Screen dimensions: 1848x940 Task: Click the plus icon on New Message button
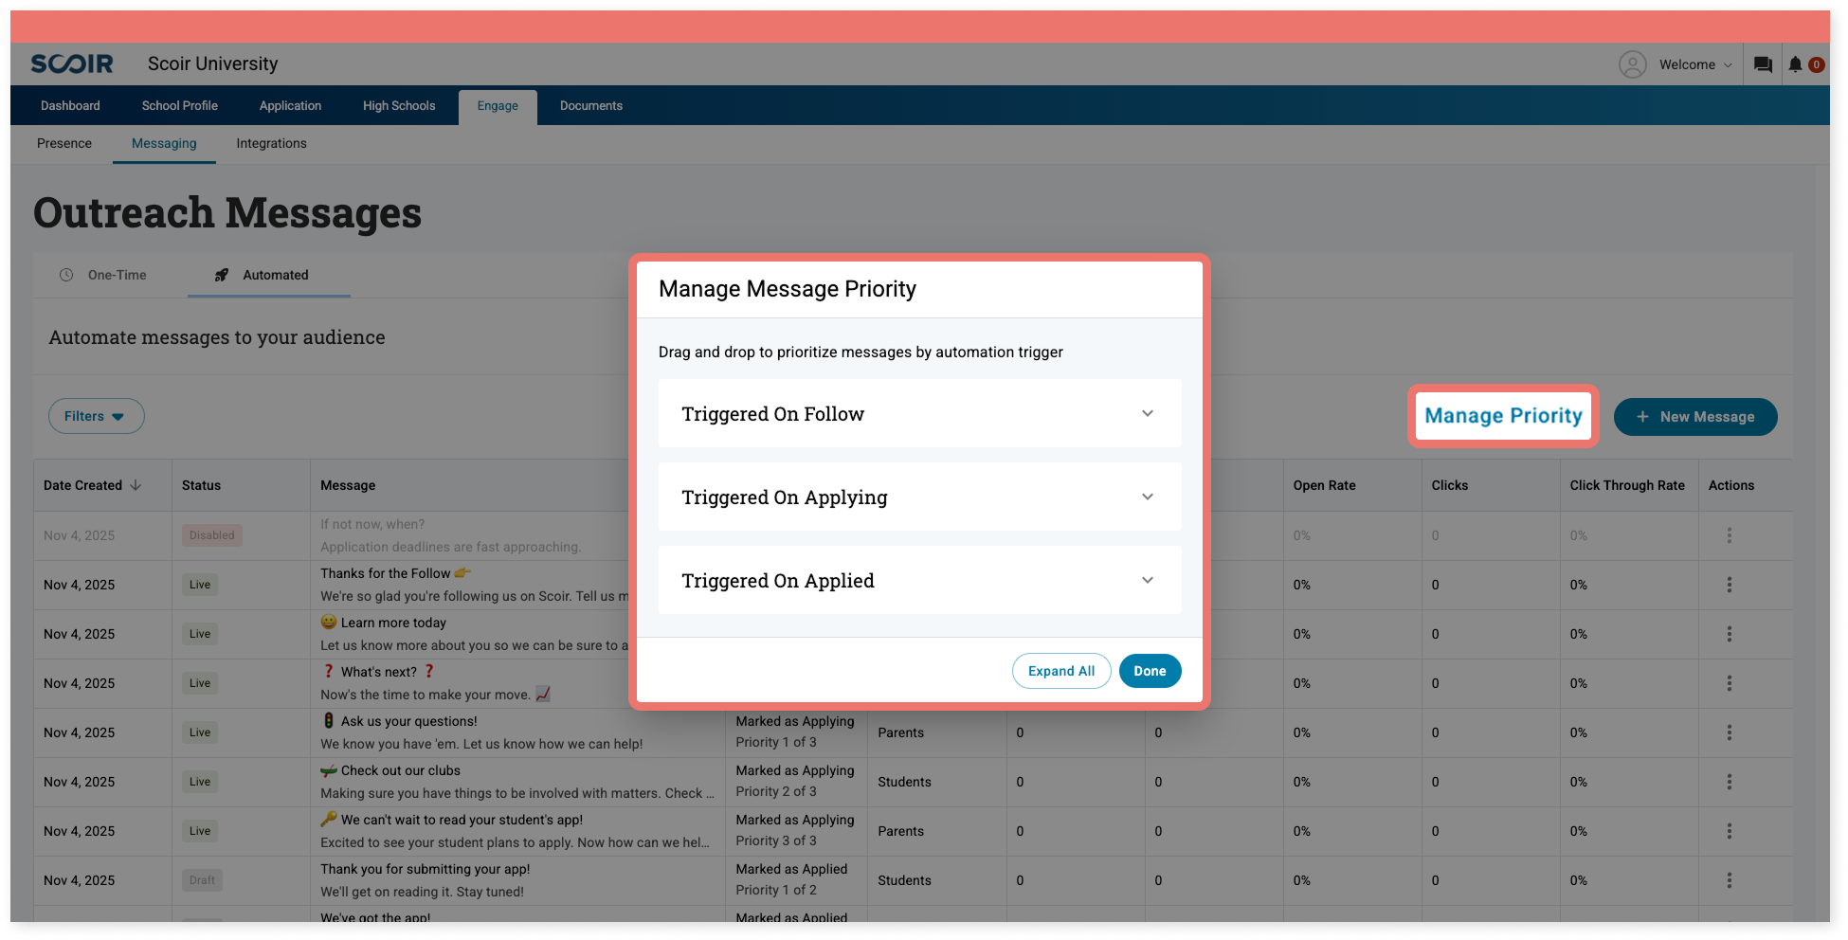(1641, 417)
